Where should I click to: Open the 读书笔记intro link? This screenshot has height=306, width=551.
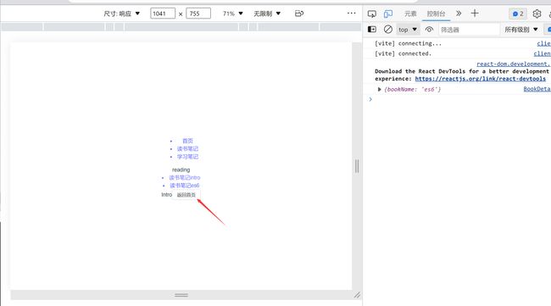[185, 178]
